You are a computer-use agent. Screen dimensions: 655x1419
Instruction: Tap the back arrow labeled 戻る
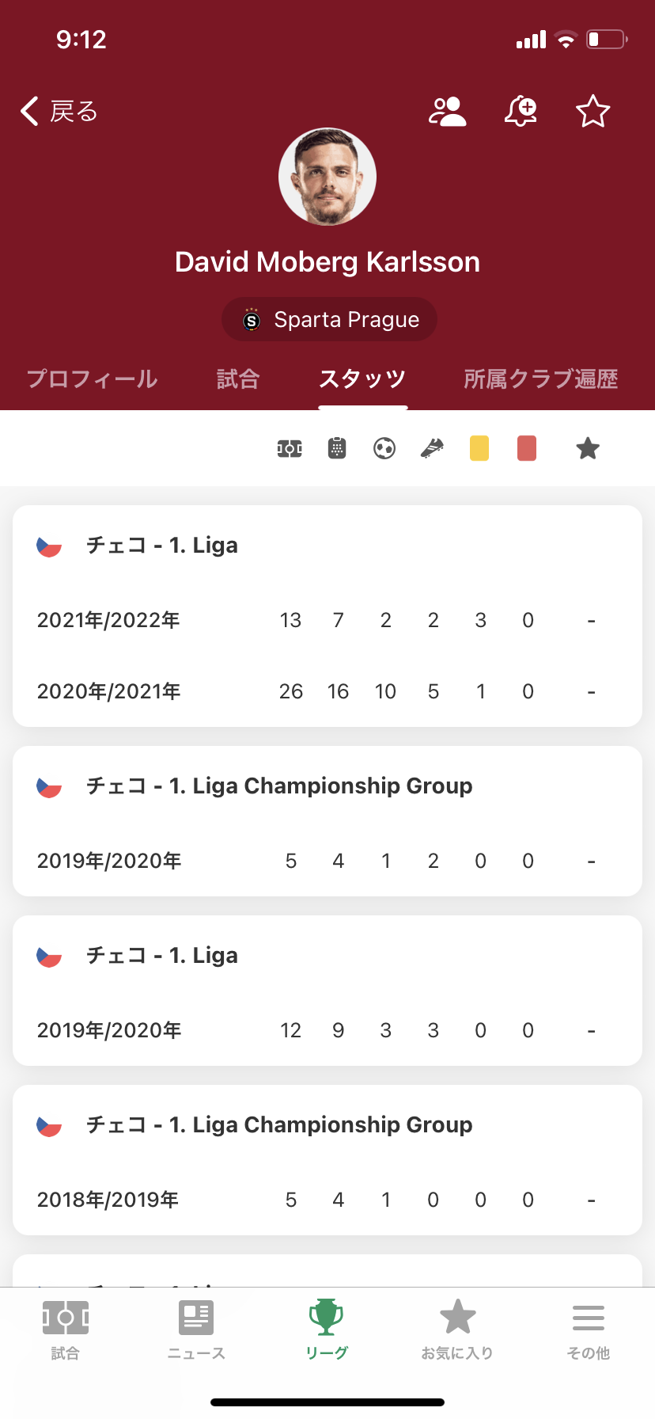tap(59, 112)
